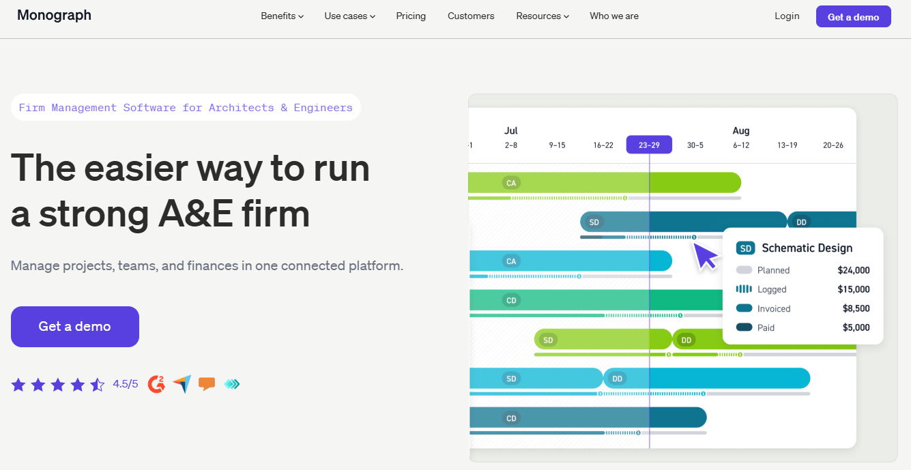Viewport: 911px width, 470px height.
Task: Click the $15,000 logged value
Action: [854, 289]
